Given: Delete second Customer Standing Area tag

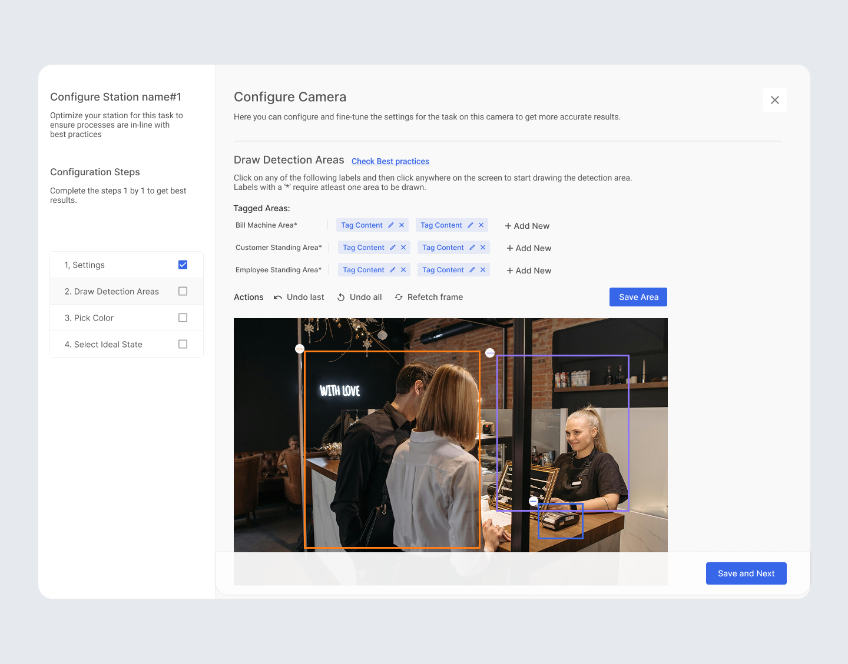Looking at the screenshot, I should pyautogui.click(x=483, y=248).
